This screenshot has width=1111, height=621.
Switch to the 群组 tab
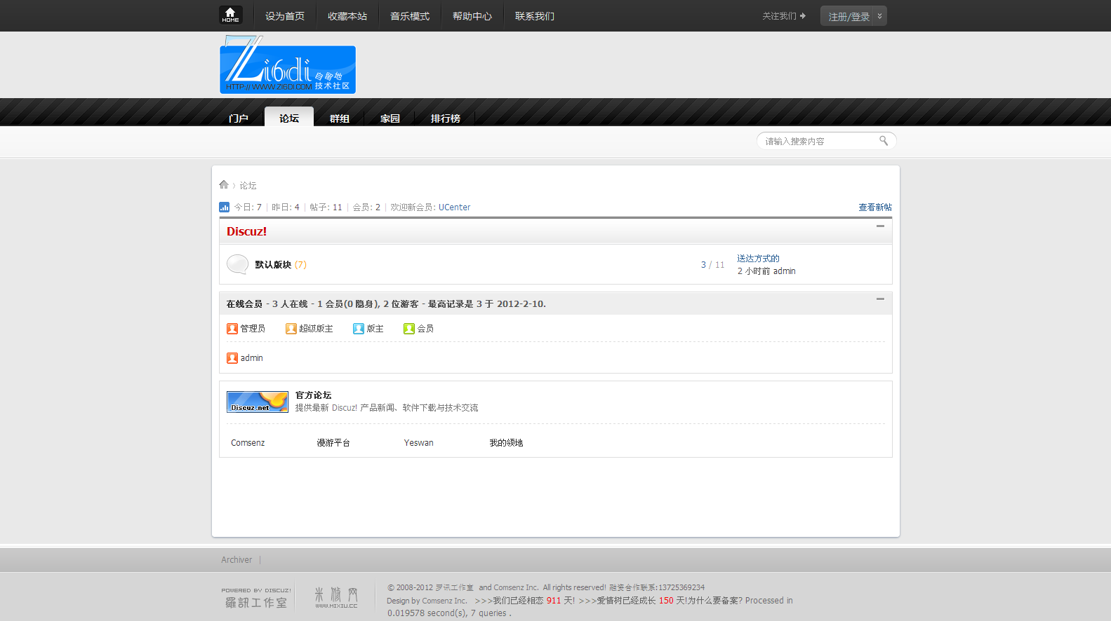[340, 118]
